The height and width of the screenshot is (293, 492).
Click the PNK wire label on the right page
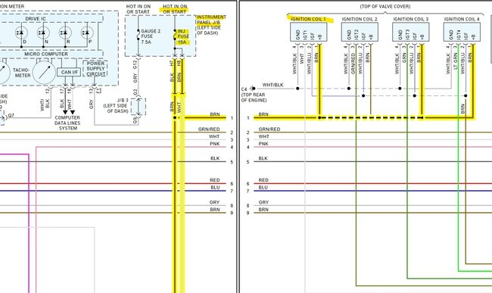pos(263,144)
